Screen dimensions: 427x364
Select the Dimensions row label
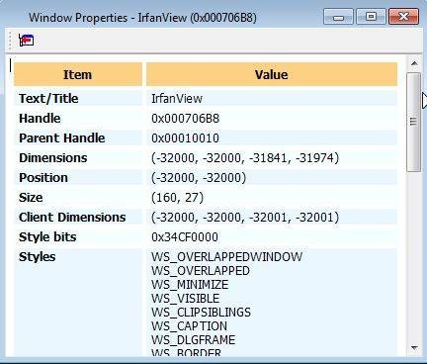53,157
